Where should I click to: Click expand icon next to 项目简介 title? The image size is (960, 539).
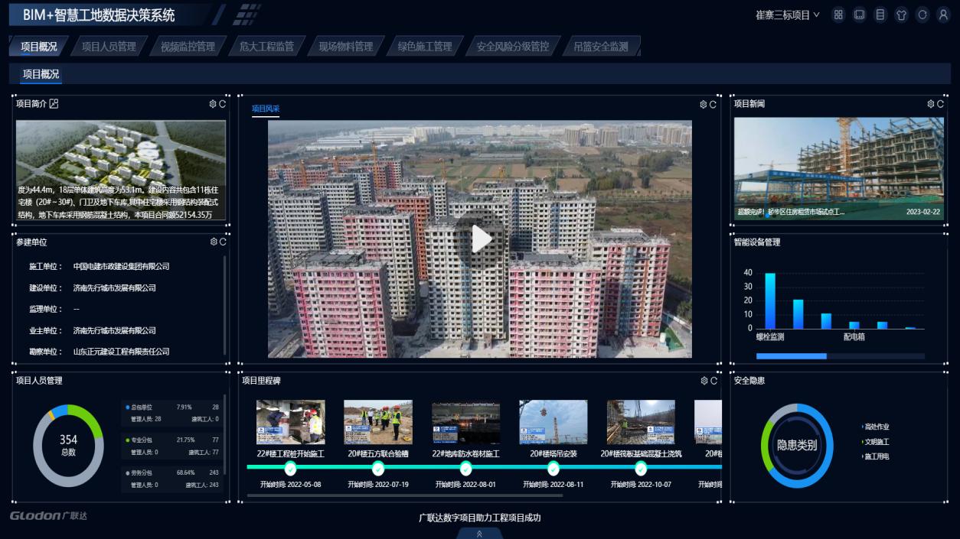coord(54,104)
